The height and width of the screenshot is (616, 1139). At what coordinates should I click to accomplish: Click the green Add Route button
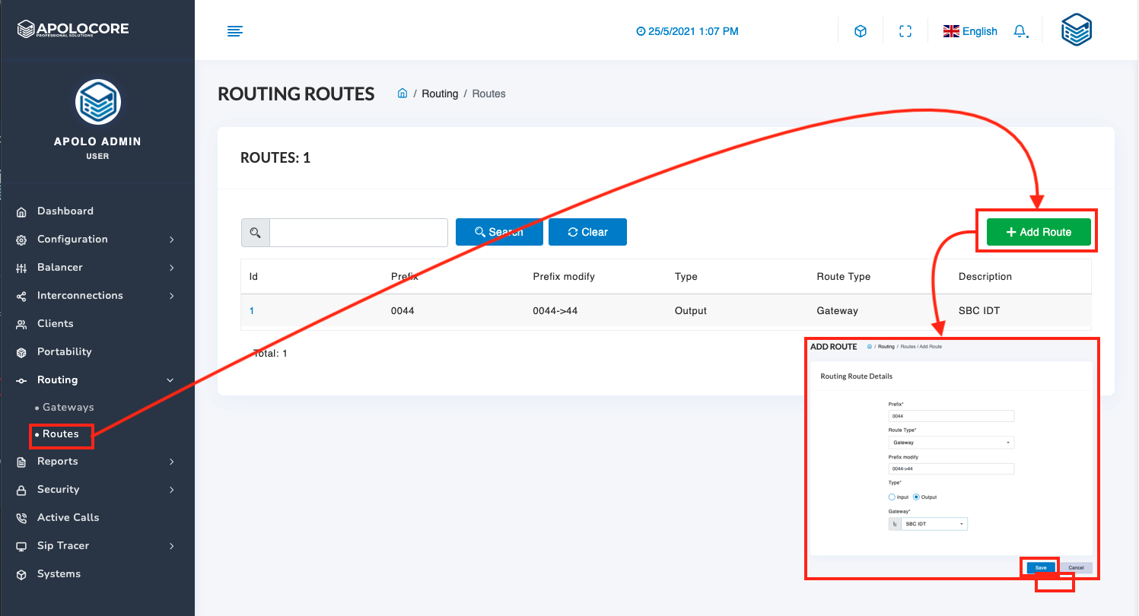coord(1039,232)
